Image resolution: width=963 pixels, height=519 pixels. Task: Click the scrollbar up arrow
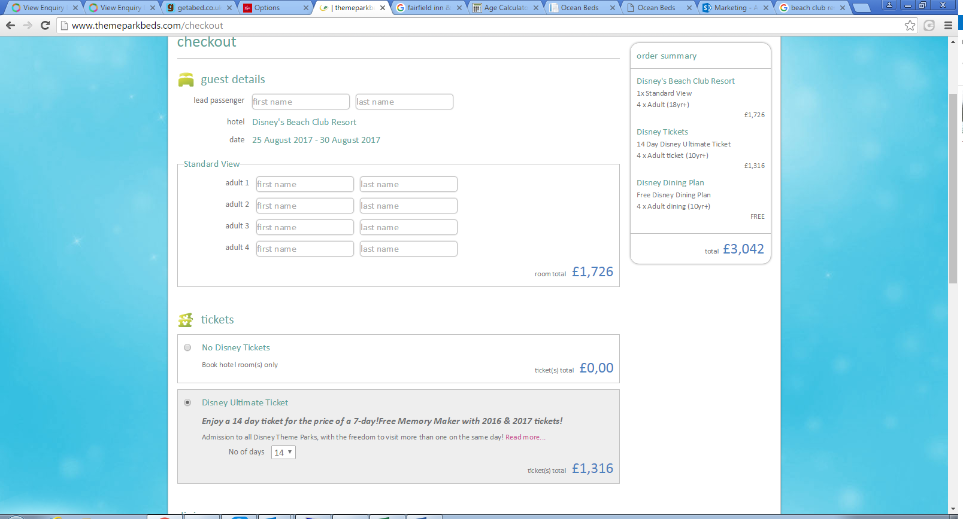[953, 42]
